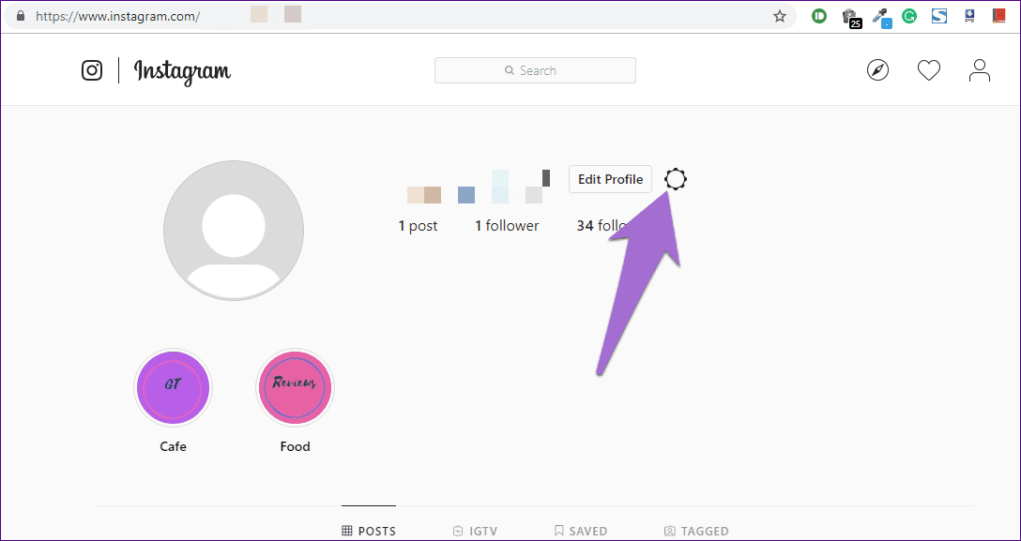
Task: Open activity feed heart icon
Action: tap(928, 70)
